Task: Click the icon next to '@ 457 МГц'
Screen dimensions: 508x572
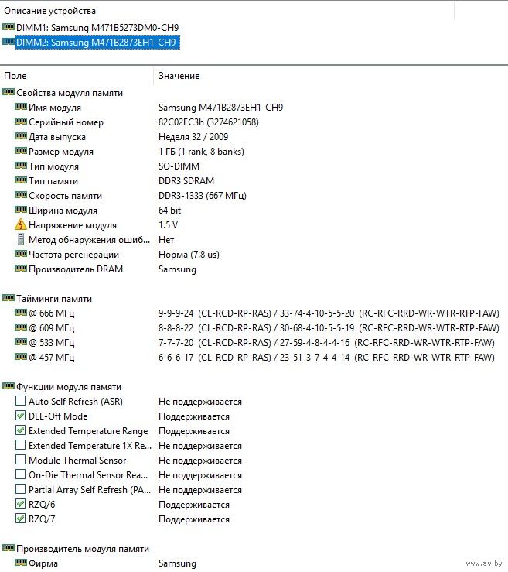Action: tap(21, 356)
